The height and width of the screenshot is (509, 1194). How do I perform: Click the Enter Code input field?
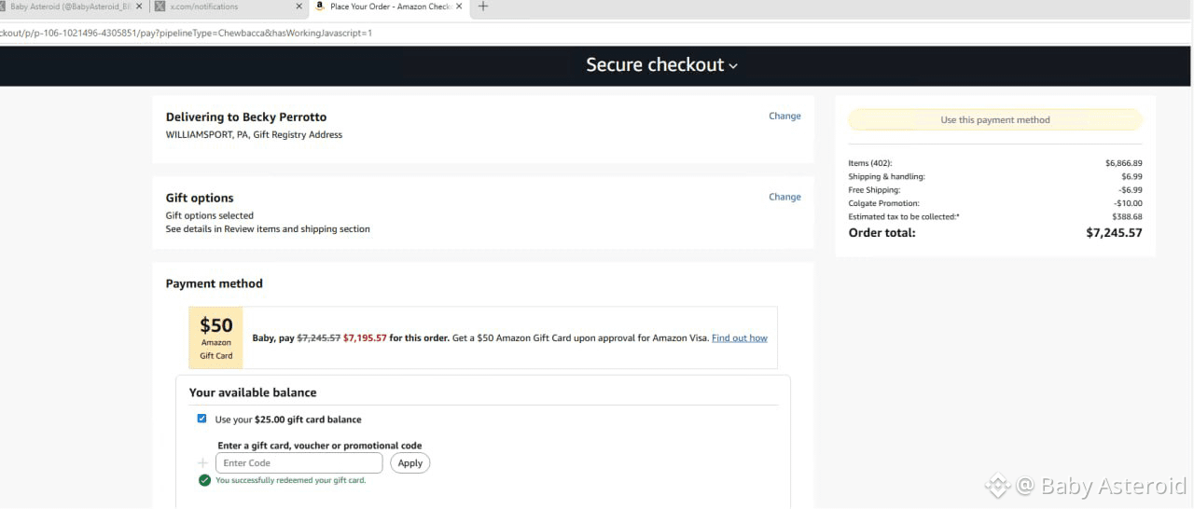[x=298, y=463]
